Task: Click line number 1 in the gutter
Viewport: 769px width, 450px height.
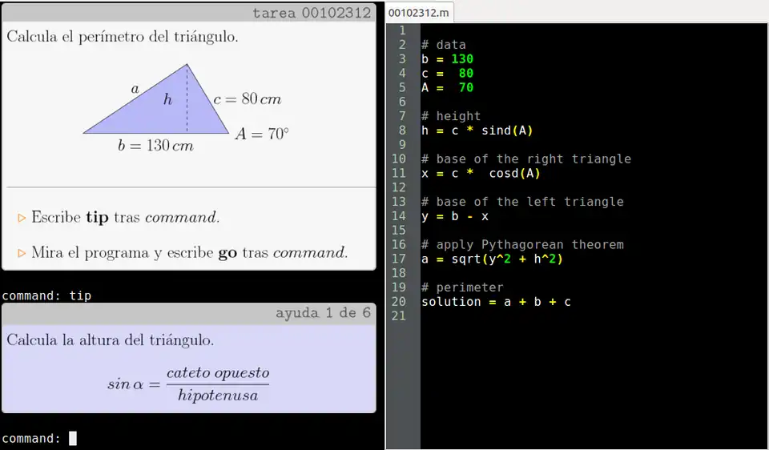Action: pos(402,30)
